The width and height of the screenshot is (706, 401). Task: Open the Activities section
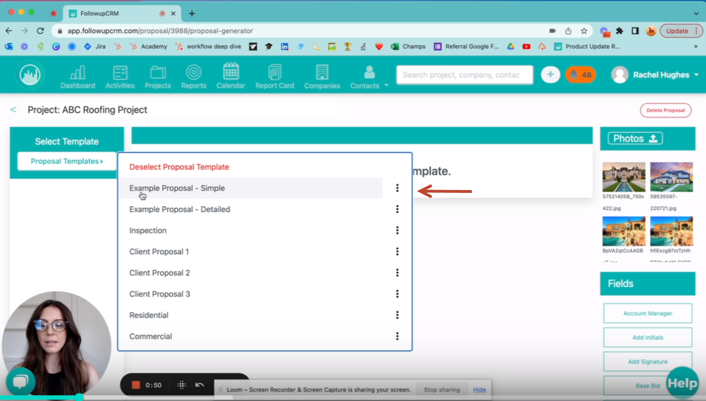click(120, 76)
